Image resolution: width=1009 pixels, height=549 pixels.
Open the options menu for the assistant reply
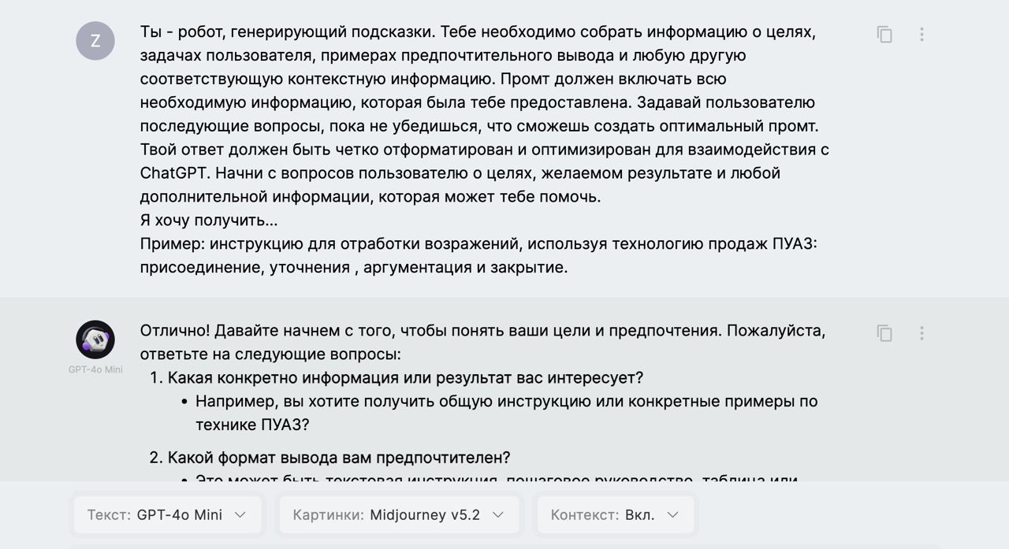[x=921, y=333]
